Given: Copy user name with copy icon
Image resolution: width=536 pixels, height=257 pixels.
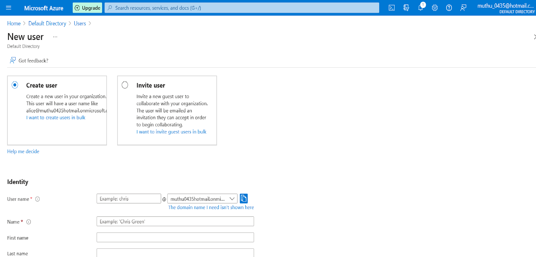Looking at the screenshot, I should point(244,199).
